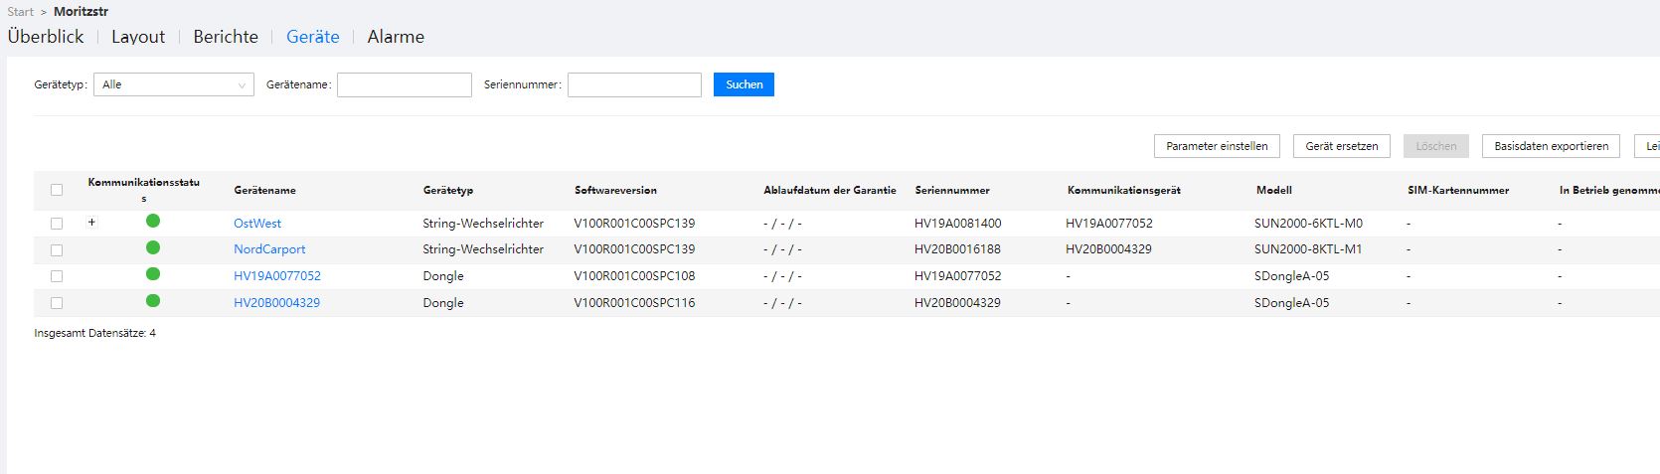Toggle checkbox for dongle HV20B0004329

(57, 303)
